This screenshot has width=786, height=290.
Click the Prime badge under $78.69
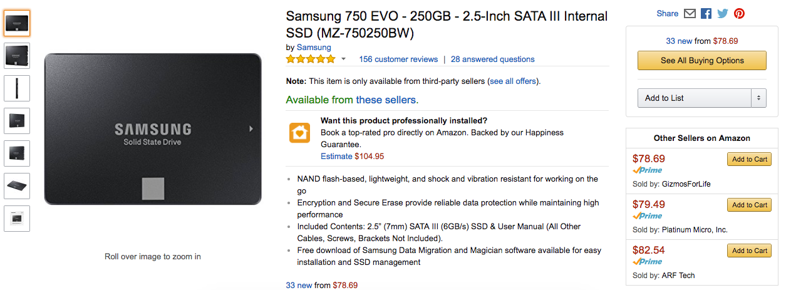(x=647, y=170)
